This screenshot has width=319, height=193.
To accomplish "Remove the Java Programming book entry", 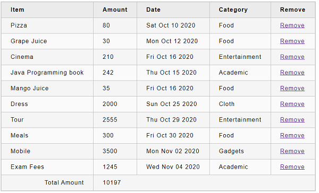I will [292, 73].
